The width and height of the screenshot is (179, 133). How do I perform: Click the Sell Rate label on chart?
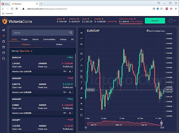point(90,90)
